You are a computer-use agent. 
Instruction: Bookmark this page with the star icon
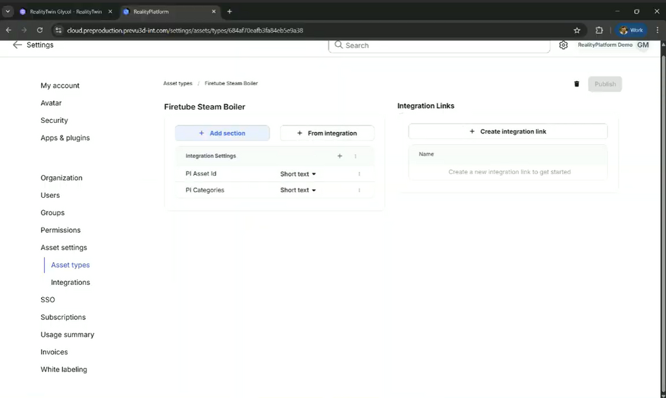pos(577,30)
